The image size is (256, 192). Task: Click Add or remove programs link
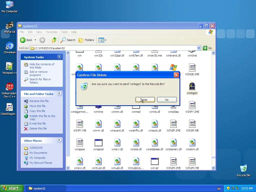pos(38,73)
